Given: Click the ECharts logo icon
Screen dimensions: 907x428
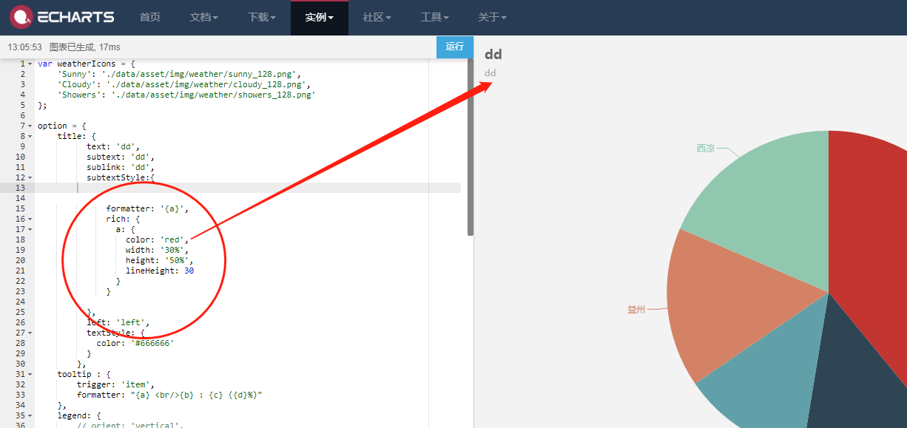Looking at the screenshot, I should [21, 16].
